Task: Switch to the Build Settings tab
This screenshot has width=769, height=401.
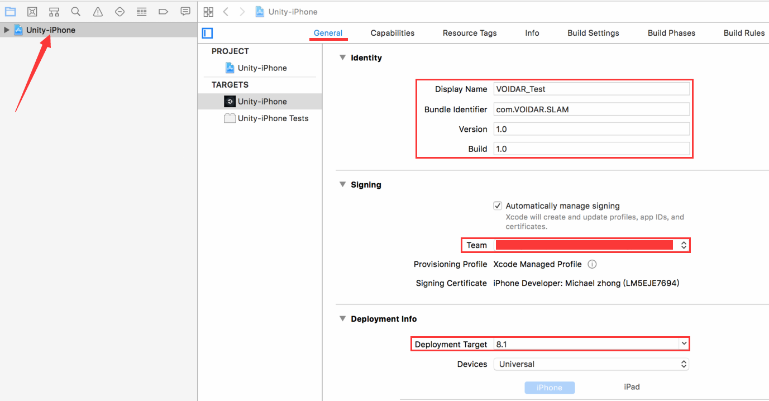Action: click(593, 33)
